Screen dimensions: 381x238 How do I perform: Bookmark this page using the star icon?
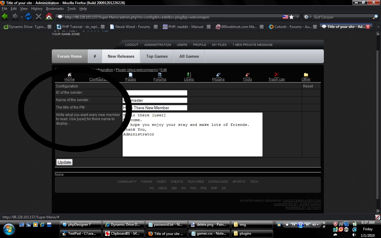click(291, 17)
